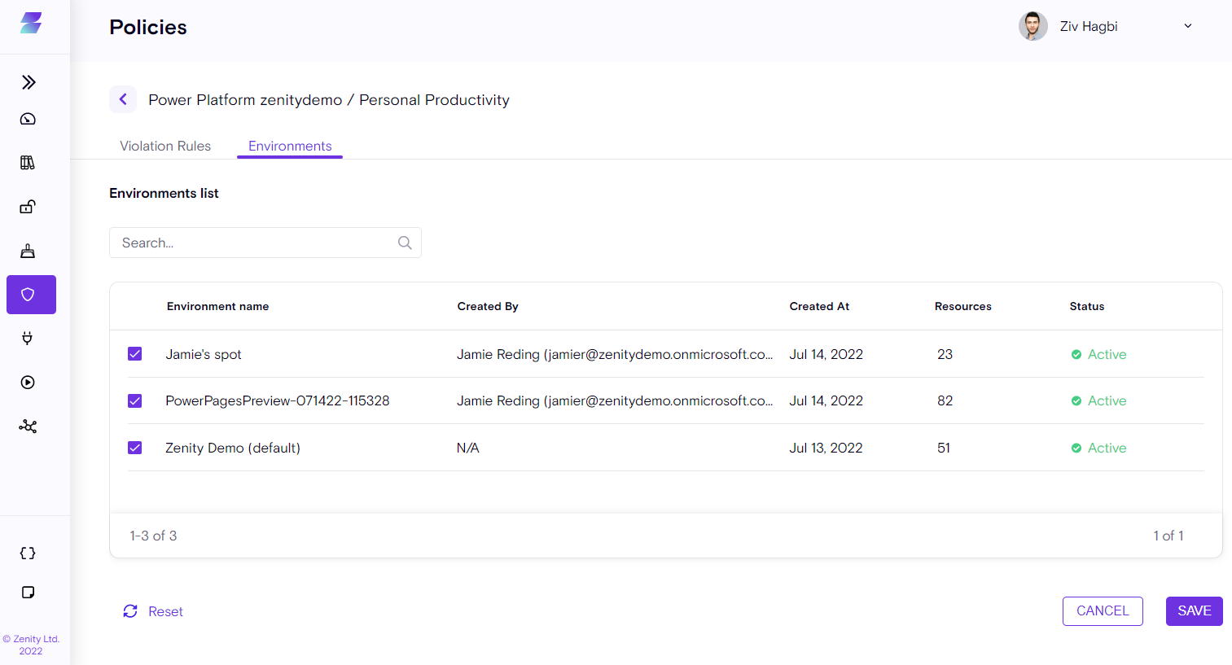Image resolution: width=1232 pixels, height=665 pixels.
Task: Open the dashboard gauge icon
Action: (28, 119)
